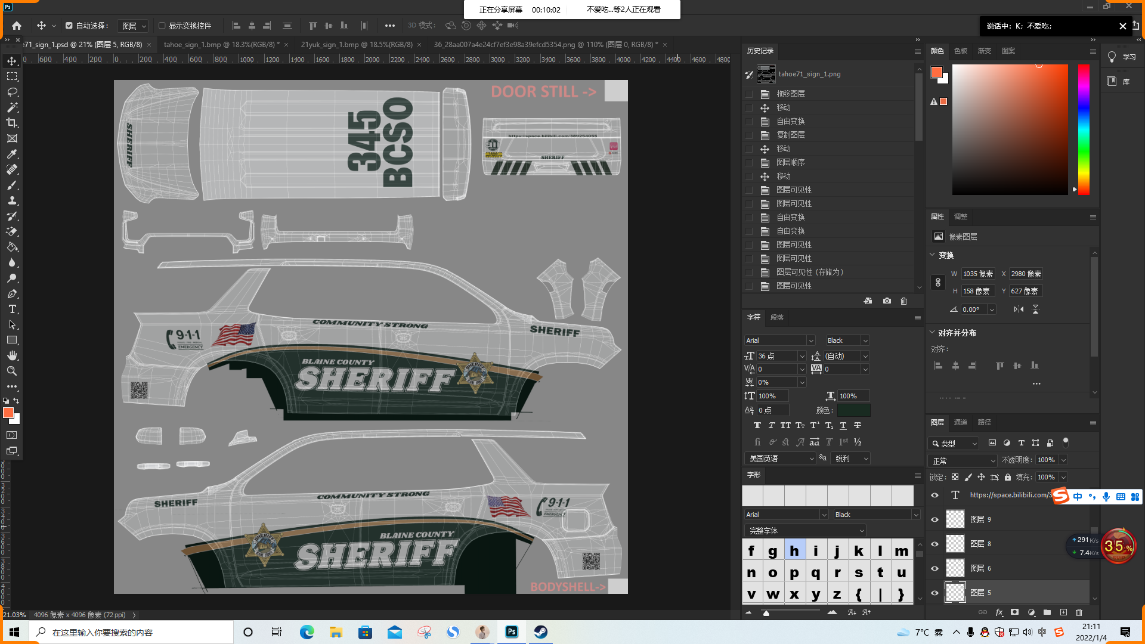The width and height of the screenshot is (1145, 644).
Task: Open the Arial font family dropdown
Action: coord(779,340)
